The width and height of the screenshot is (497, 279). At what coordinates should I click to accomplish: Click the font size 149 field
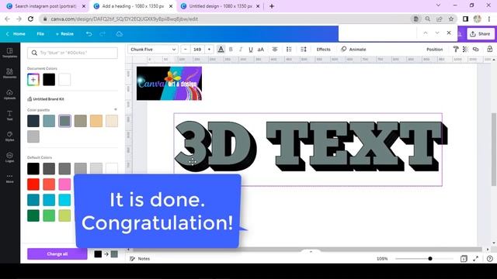197,50
